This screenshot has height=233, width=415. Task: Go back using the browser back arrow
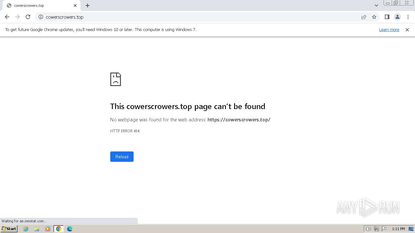[x=7, y=17]
